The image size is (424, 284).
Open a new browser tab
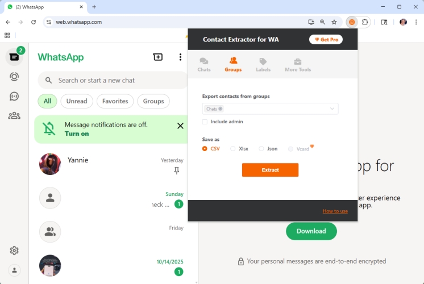click(94, 7)
